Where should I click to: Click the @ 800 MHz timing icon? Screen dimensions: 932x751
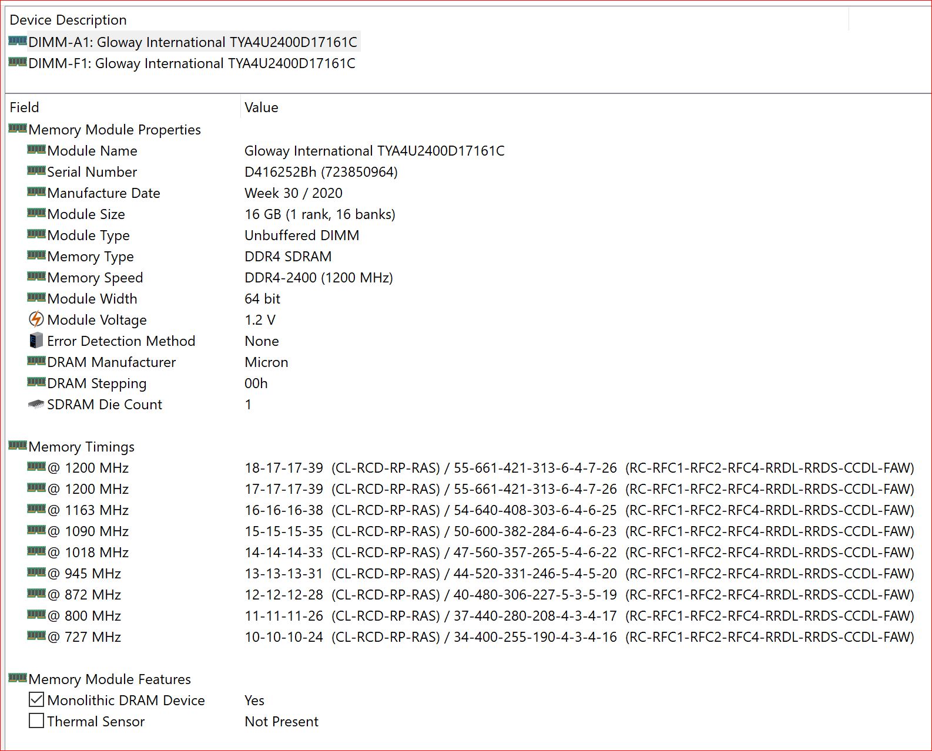pos(36,615)
